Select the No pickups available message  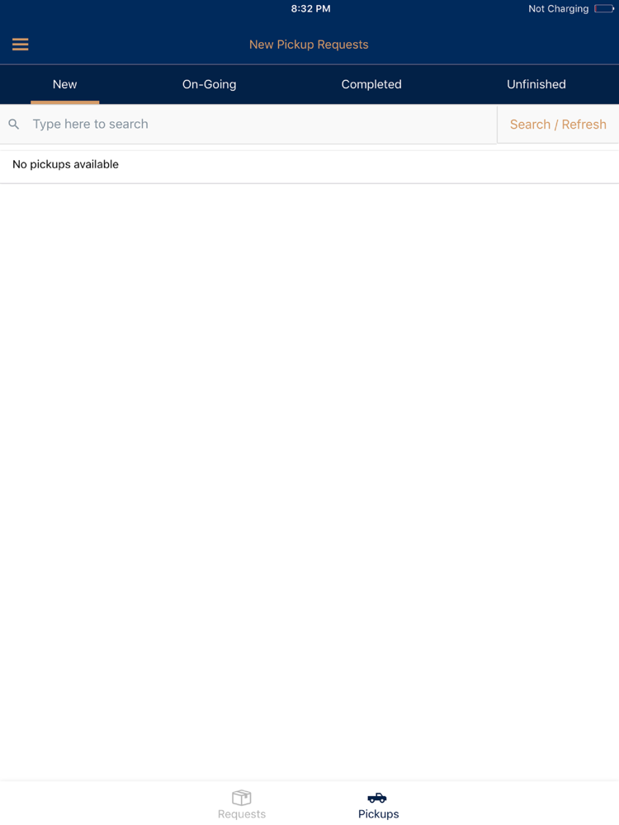pyautogui.click(x=65, y=164)
